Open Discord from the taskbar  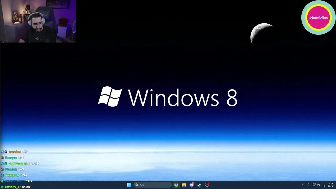(x=192, y=185)
